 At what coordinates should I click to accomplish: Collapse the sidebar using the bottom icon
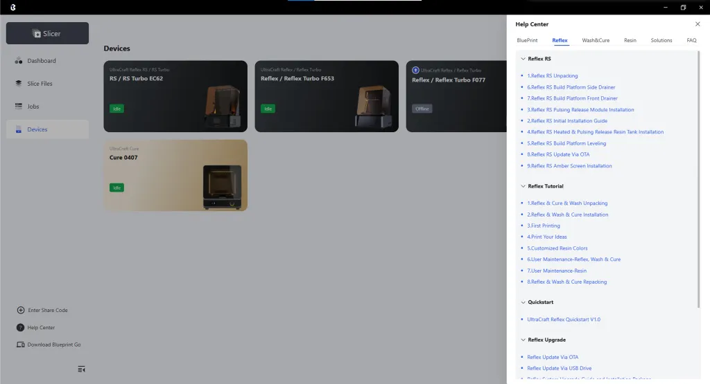click(x=82, y=369)
